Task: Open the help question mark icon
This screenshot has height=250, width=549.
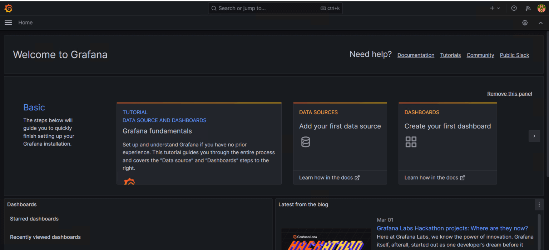Action: click(x=514, y=8)
